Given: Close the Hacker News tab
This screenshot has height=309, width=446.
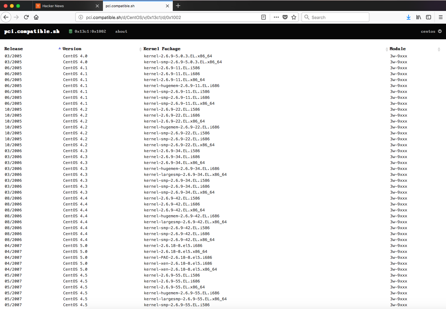Looking at the screenshot, I should 97,6.
